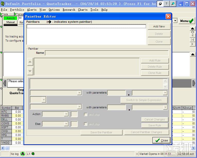
Task: Click the right arrow at message bar end
Action: [x=194, y=83]
